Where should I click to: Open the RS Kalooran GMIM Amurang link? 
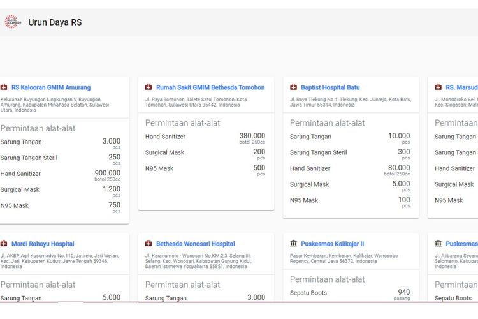pyautogui.click(x=51, y=87)
